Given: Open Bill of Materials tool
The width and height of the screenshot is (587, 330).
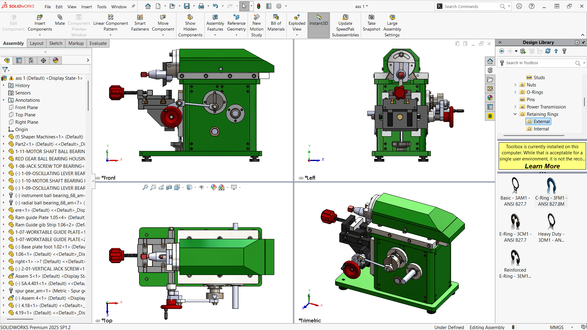Looking at the screenshot, I should pyautogui.click(x=276, y=23).
